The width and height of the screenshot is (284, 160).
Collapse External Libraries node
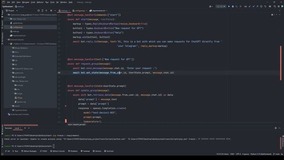click(7, 40)
